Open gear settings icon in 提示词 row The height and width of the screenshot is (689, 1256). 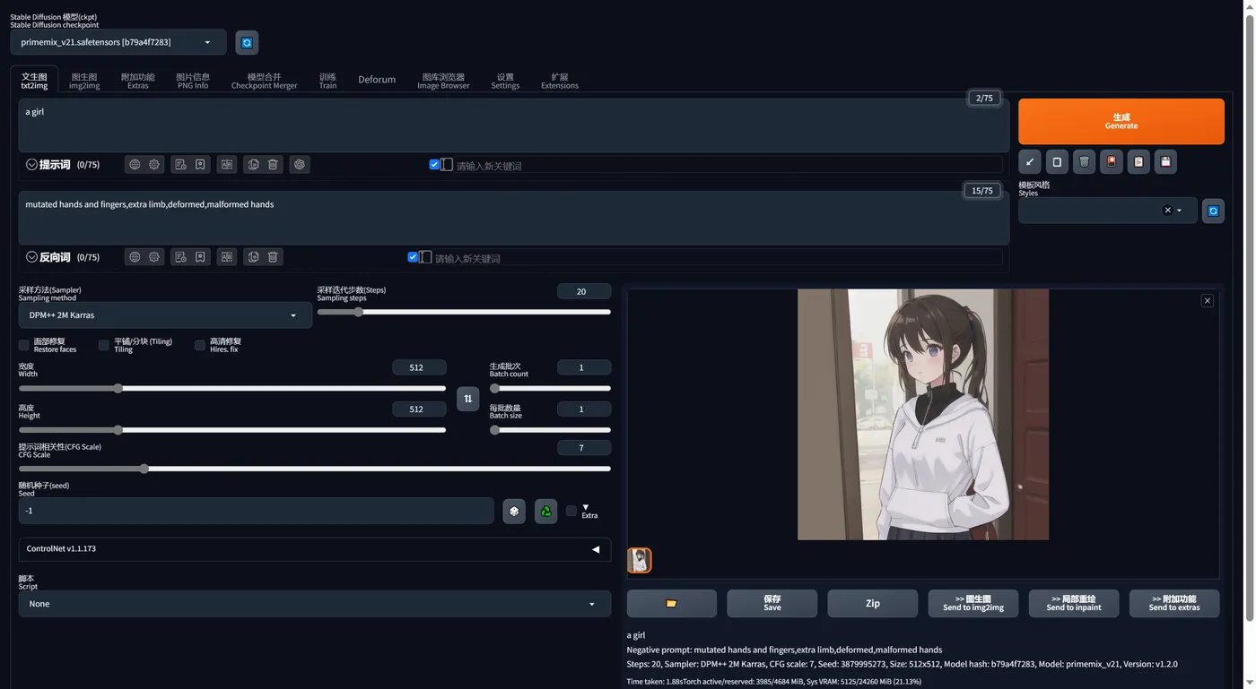coord(154,165)
